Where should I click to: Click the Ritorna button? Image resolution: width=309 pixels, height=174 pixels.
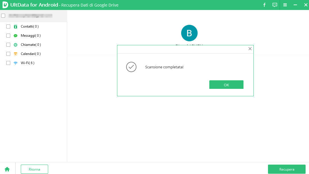pos(34,169)
